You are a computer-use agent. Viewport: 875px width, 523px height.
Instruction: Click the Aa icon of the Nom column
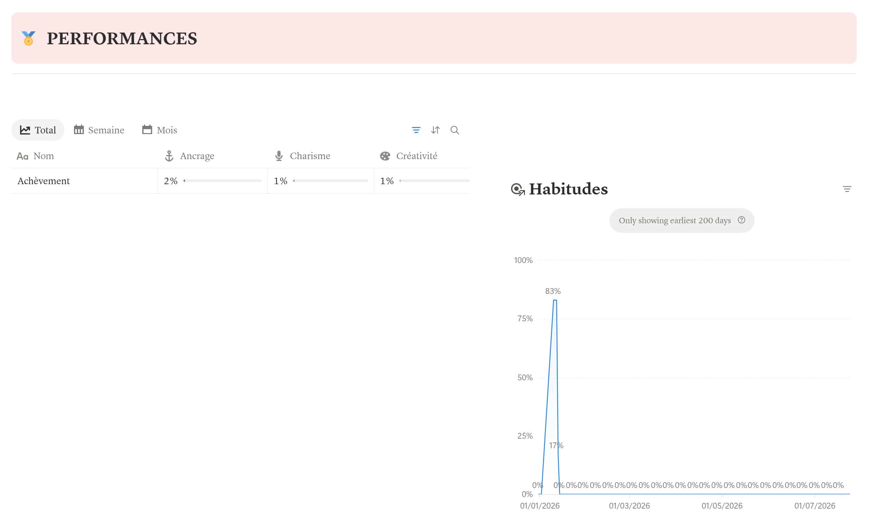(x=23, y=156)
